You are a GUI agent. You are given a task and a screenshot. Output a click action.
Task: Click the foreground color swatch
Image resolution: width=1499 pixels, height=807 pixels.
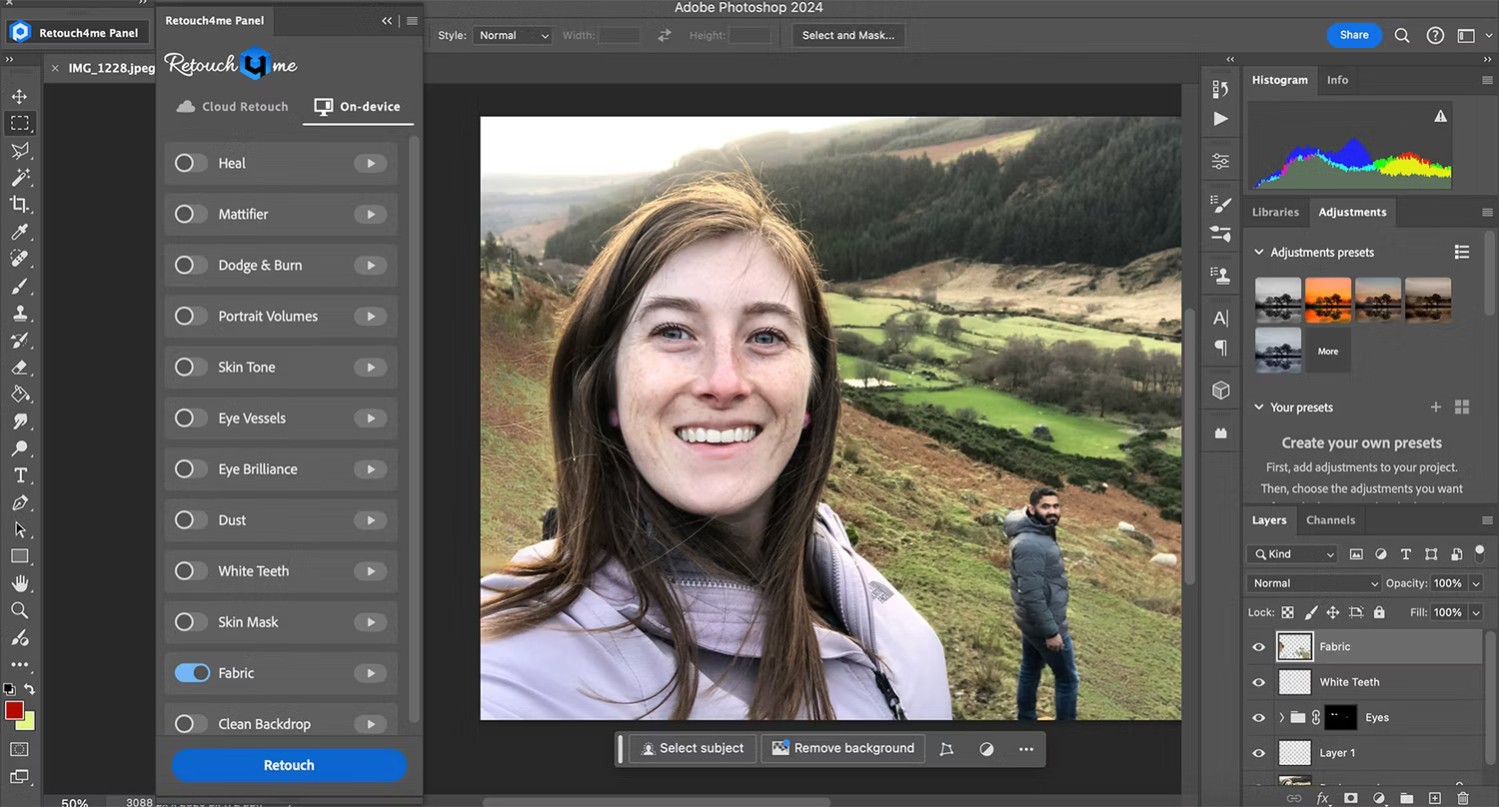[x=12, y=711]
